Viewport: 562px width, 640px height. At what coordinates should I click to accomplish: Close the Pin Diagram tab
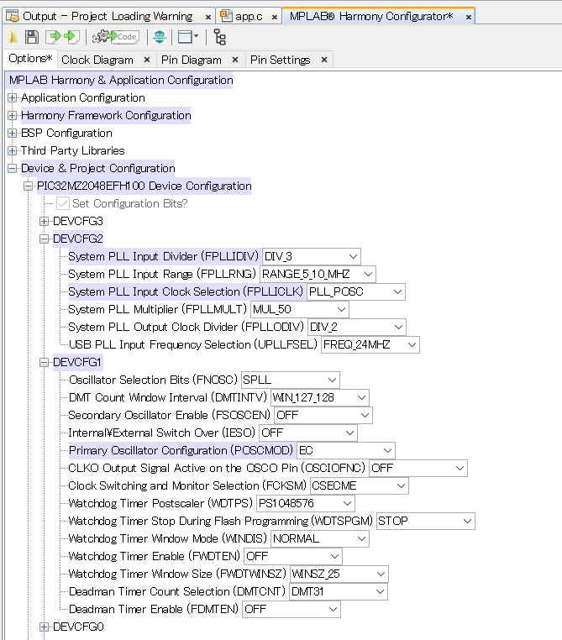234,60
